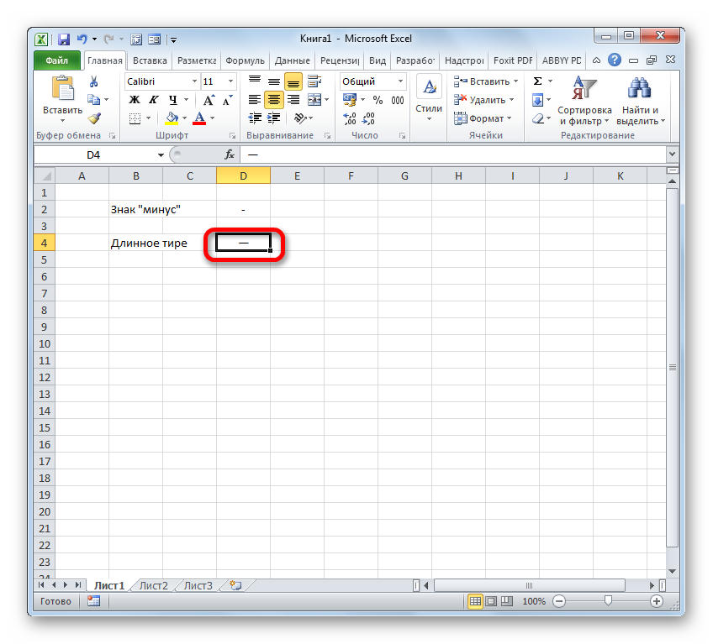The height and width of the screenshot is (644, 713).
Task: Toggle center horizontal alignment
Action: click(274, 99)
